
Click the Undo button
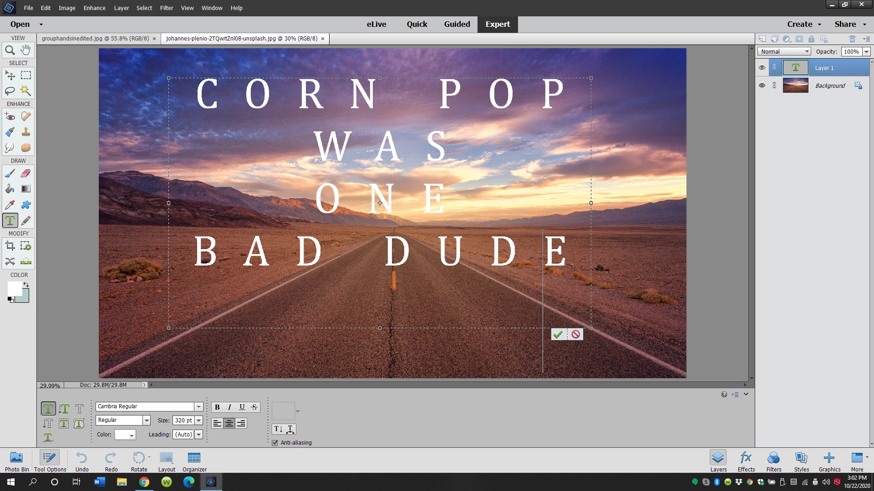(x=82, y=461)
